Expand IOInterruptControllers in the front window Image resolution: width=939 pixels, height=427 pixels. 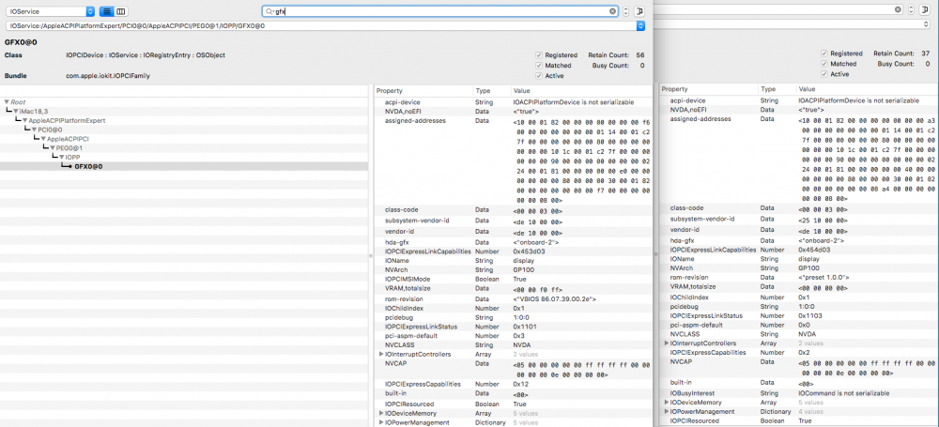(381, 355)
